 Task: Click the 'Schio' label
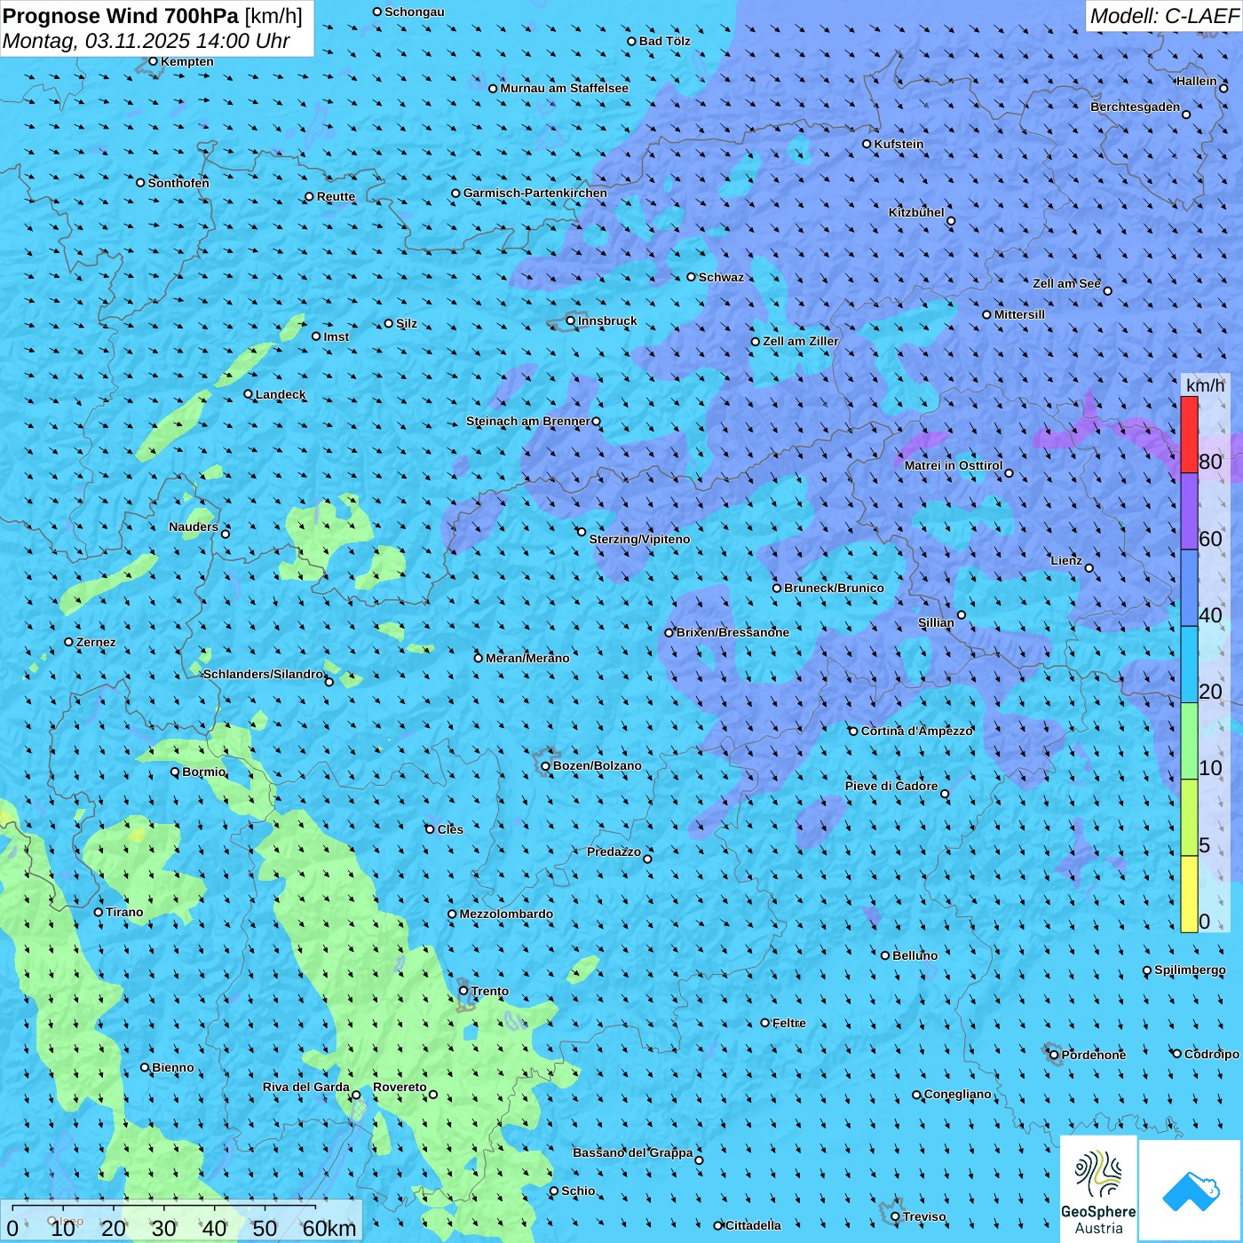click(579, 1191)
